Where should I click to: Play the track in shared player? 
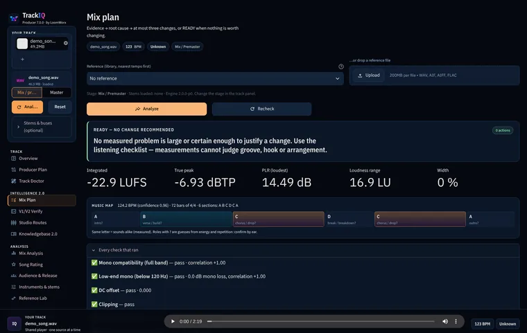tap(173, 322)
